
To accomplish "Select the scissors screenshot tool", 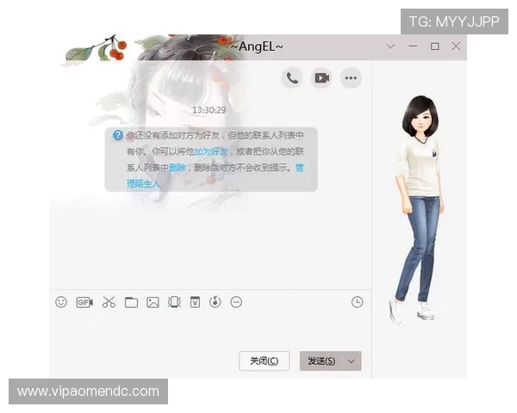I will pos(109,302).
